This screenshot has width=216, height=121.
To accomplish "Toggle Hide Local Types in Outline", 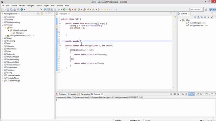I will 212,17.
